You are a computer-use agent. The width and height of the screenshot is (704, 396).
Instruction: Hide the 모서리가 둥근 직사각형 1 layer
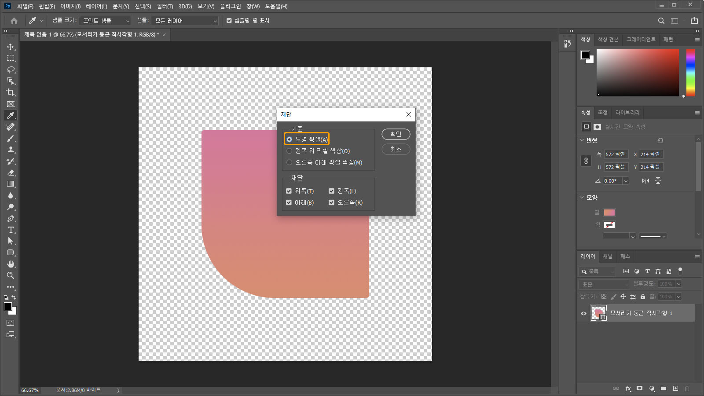583,313
